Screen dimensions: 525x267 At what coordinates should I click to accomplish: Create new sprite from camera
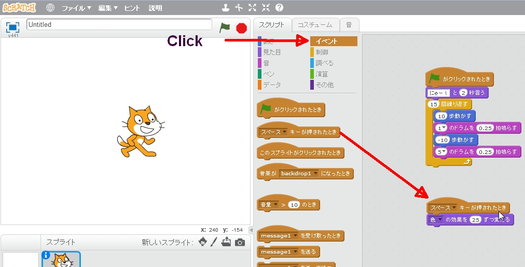pos(240,242)
